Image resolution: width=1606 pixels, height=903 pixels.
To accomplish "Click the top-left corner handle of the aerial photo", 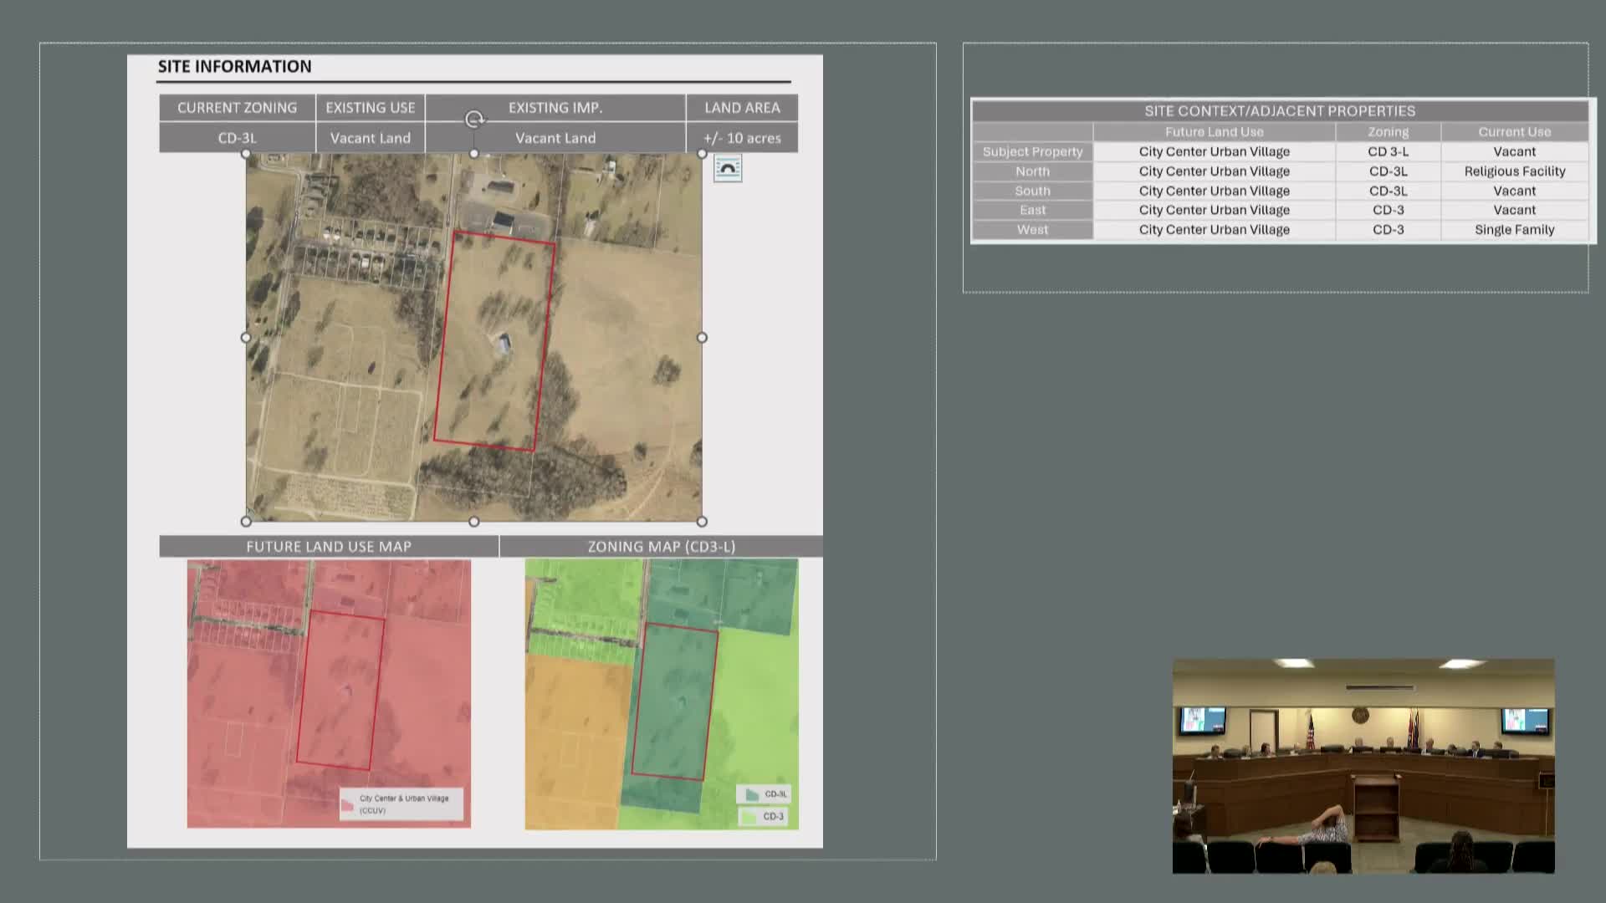I will pos(246,154).
